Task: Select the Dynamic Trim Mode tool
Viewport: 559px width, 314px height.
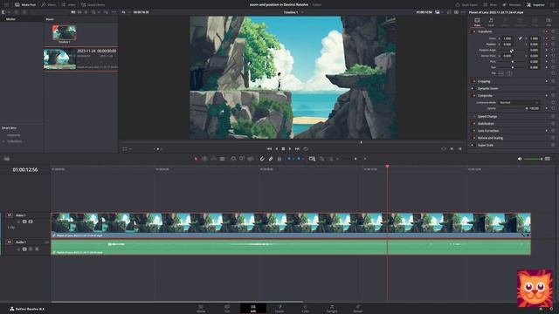Action: pyautogui.click(x=213, y=159)
